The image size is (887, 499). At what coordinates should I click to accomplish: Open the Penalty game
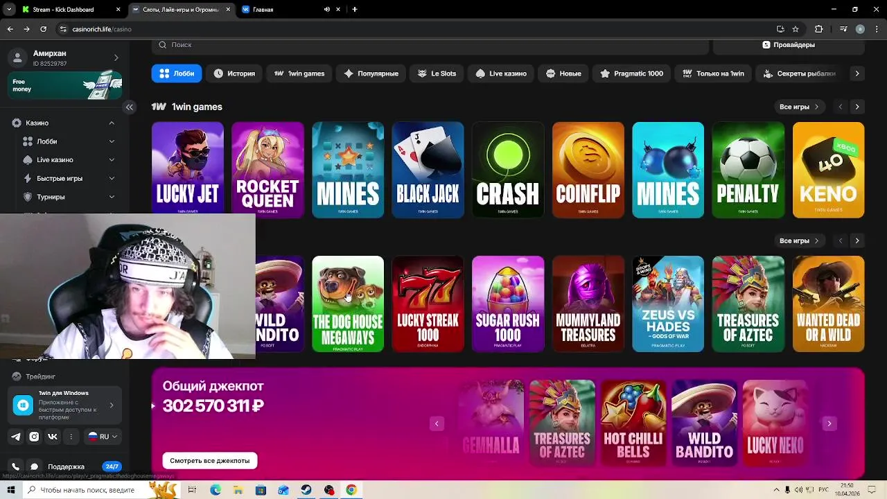(748, 170)
